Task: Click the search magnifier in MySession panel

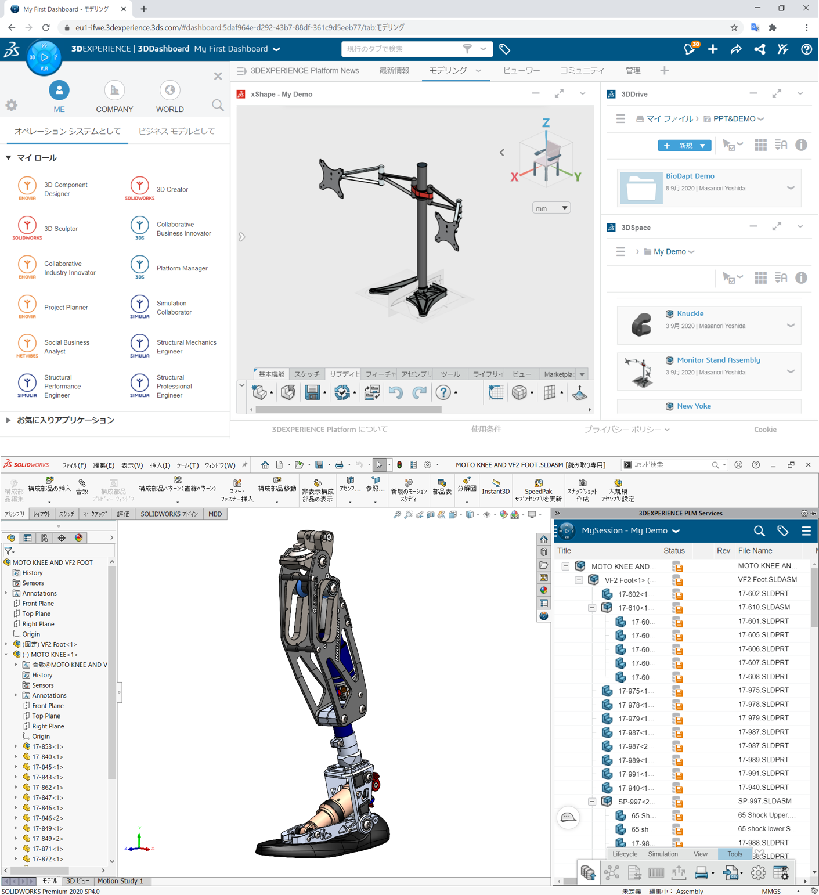Action: 759,530
